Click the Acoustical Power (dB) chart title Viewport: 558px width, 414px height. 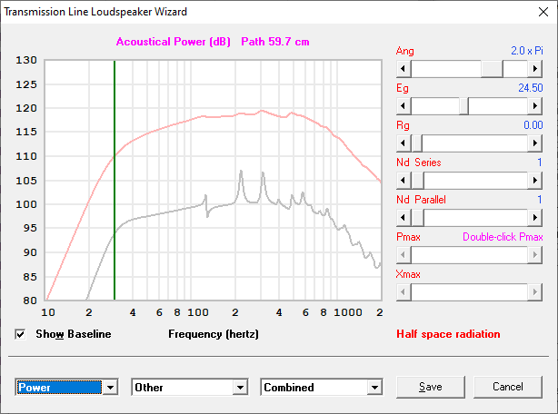tap(174, 42)
